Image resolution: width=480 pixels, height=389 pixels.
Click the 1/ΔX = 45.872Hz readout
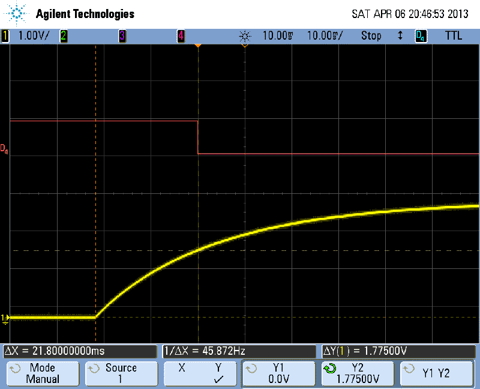point(239,351)
